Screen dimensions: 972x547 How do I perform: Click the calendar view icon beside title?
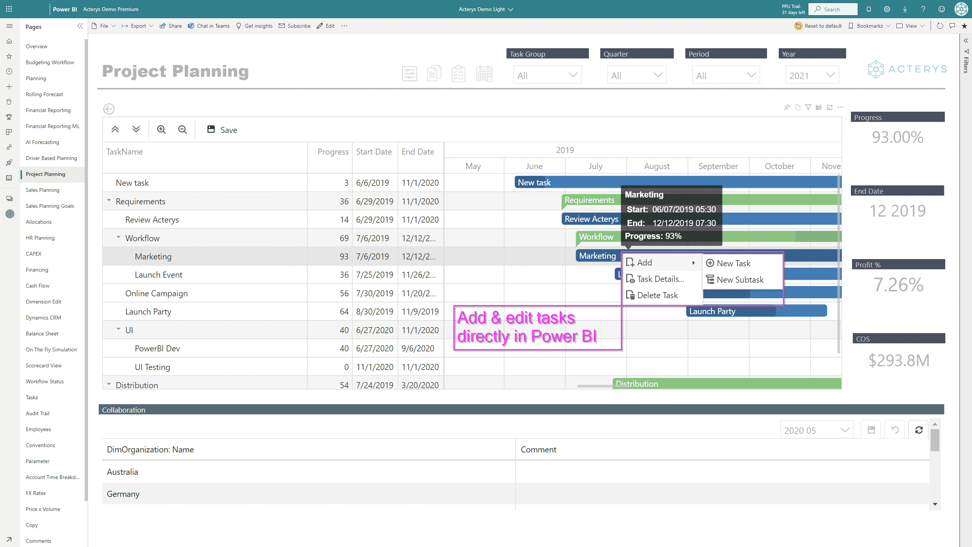point(484,74)
